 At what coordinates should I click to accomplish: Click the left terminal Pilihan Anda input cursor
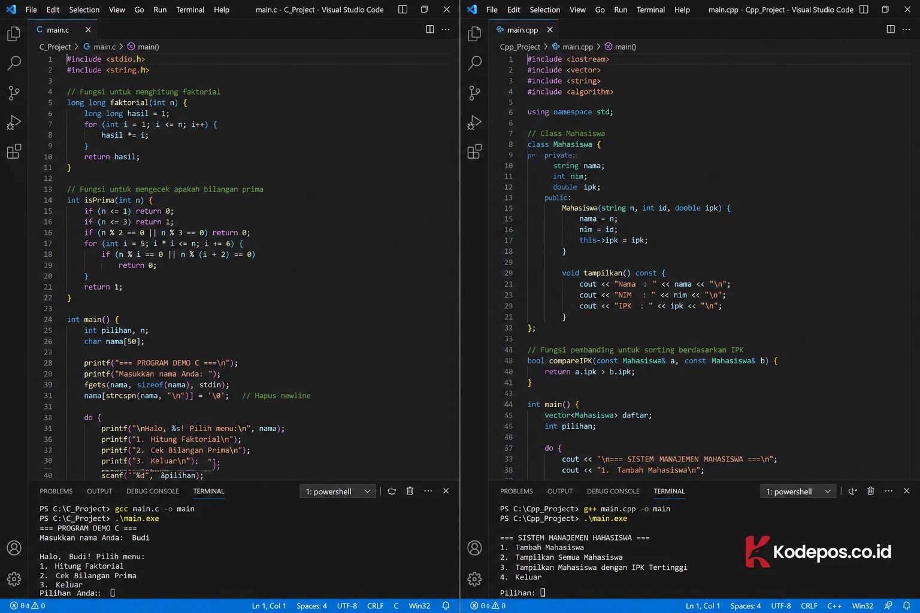113,593
